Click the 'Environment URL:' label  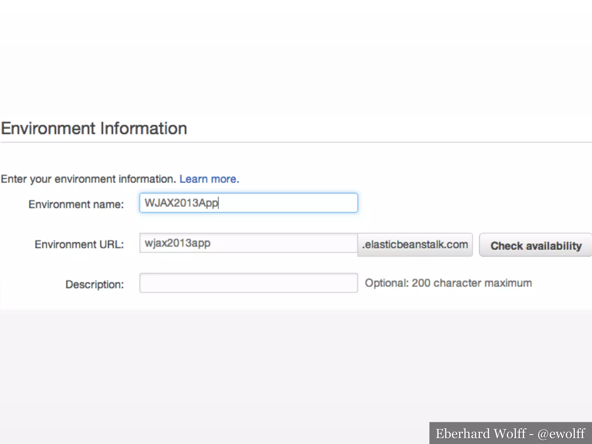(x=79, y=245)
